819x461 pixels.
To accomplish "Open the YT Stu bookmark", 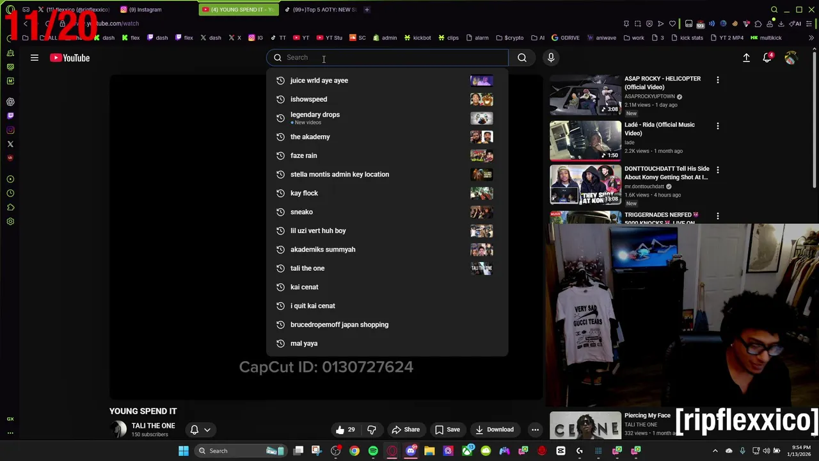I will [x=330, y=38].
